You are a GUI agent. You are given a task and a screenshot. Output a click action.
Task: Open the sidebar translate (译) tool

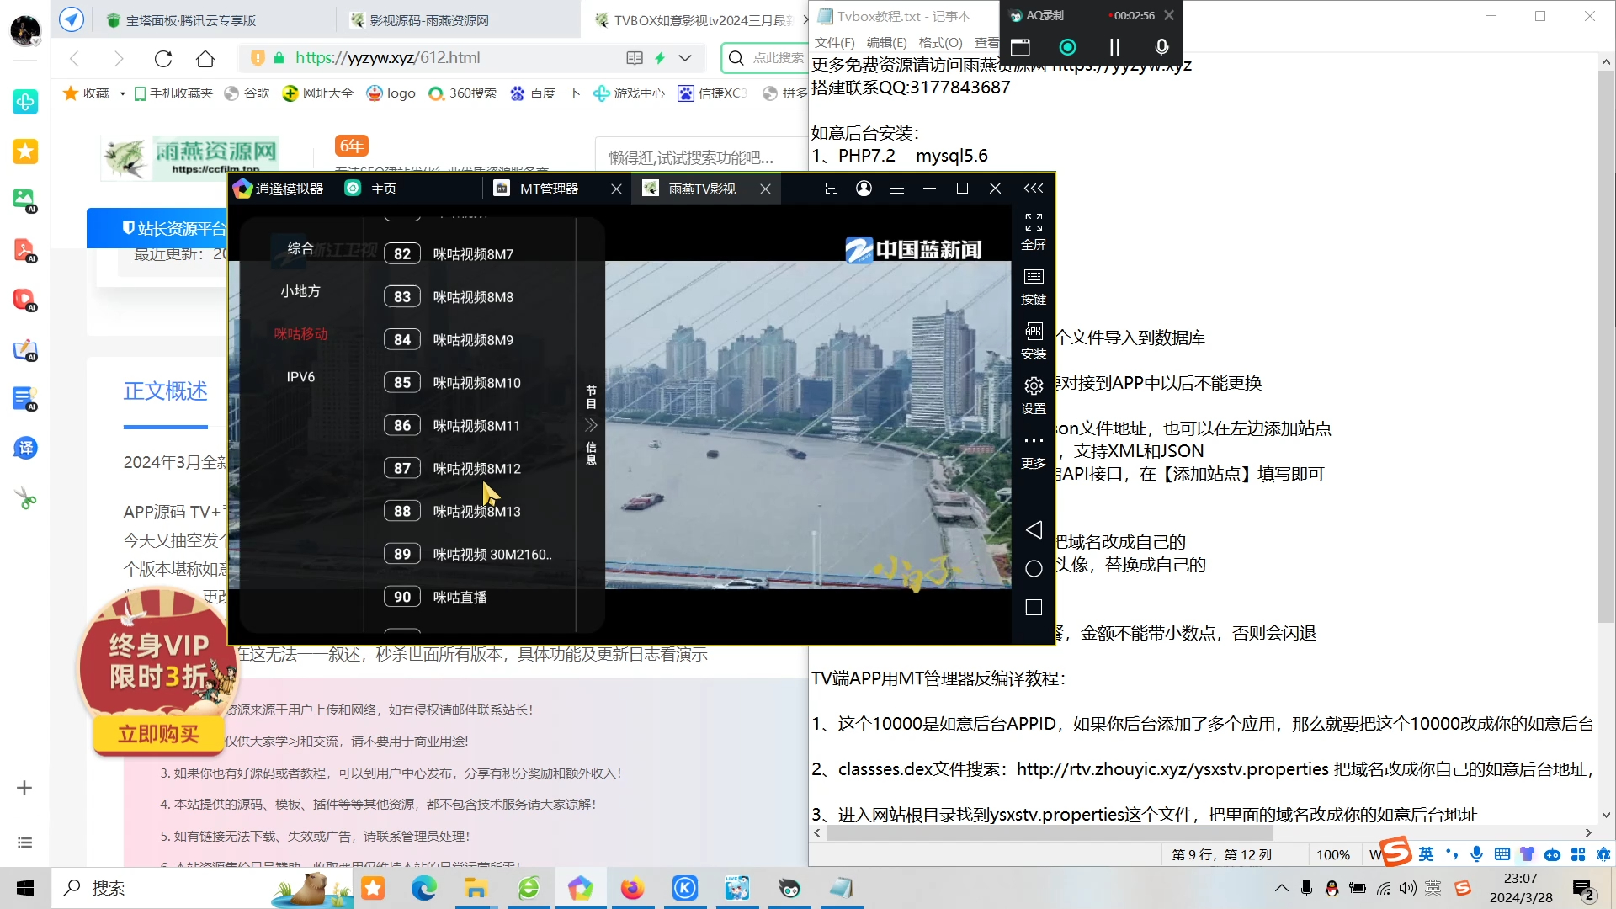click(x=25, y=448)
